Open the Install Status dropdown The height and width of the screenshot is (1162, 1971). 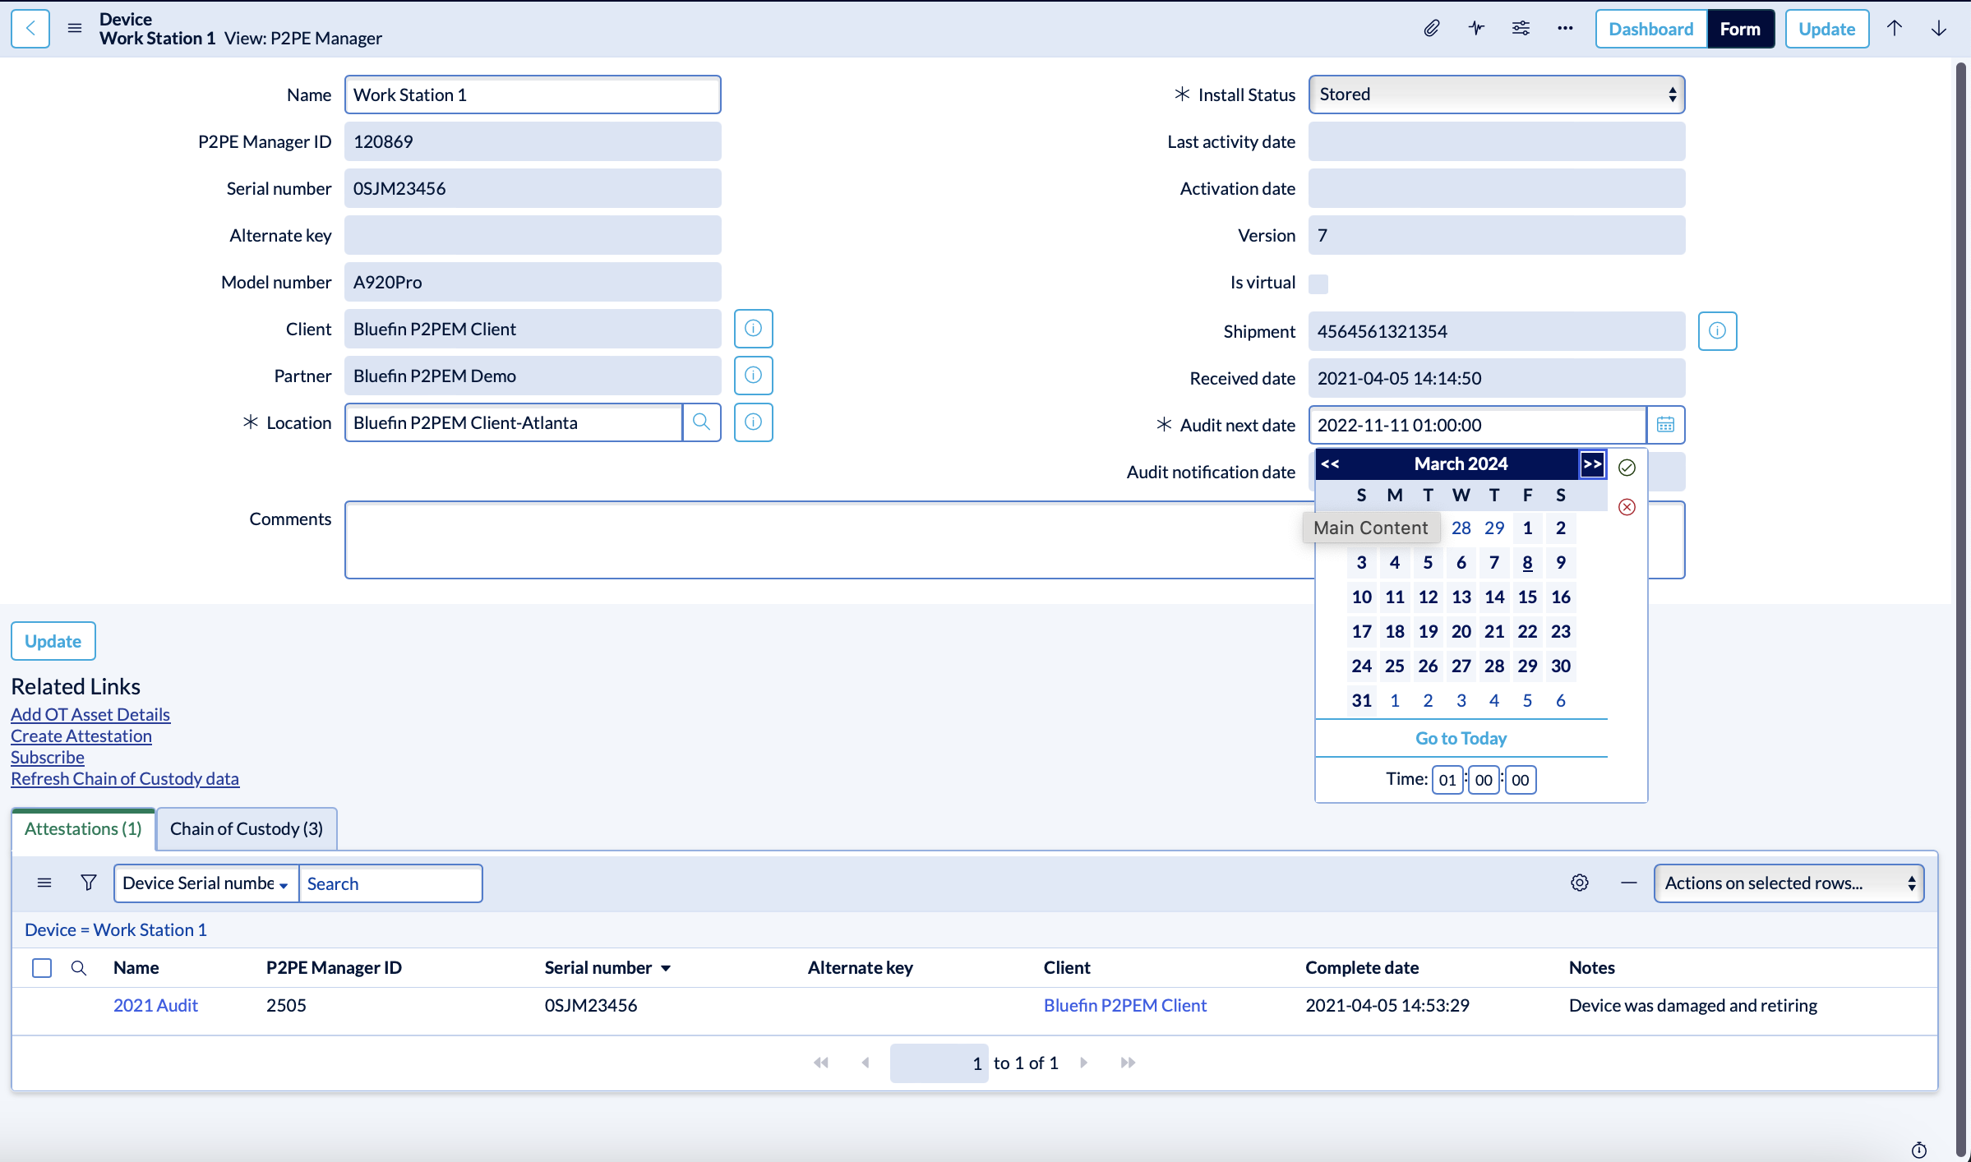pos(1496,94)
